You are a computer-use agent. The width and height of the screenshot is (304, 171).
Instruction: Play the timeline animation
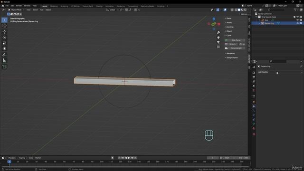pos(129,158)
